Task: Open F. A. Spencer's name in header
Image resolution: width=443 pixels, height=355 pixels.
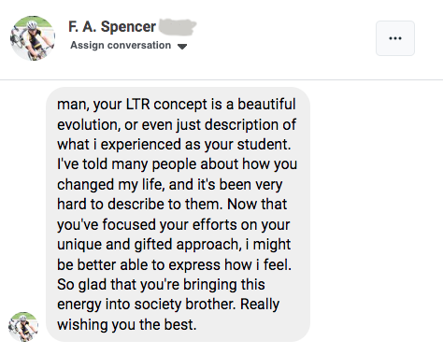Action: pyautogui.click(x=112, y=26)
